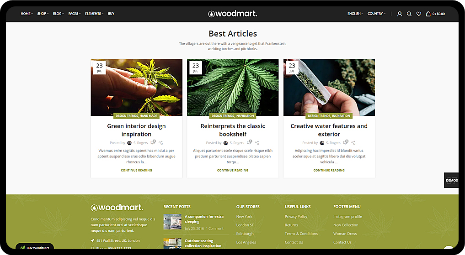Open A companion for extra sleeping post
The image size is (465, 255).
(204, 219)
